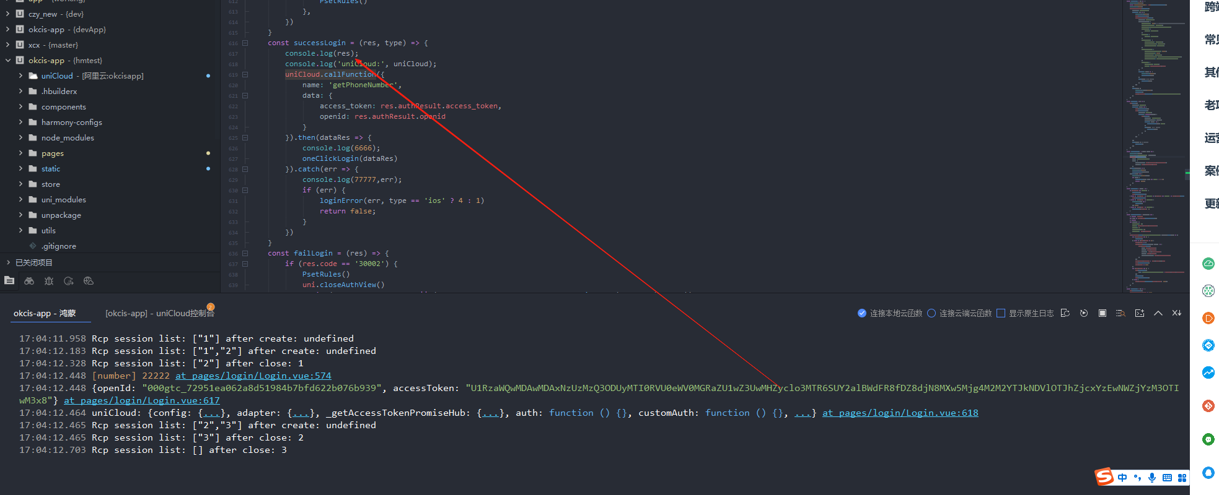Switch to the uniCloud控制台 console tab
Image resolution: width=1219 pixels, height=495 pixels.
tap(160, 313)
